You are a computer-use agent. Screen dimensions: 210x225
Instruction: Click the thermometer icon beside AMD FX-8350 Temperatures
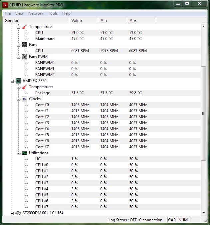coord(25,87)
